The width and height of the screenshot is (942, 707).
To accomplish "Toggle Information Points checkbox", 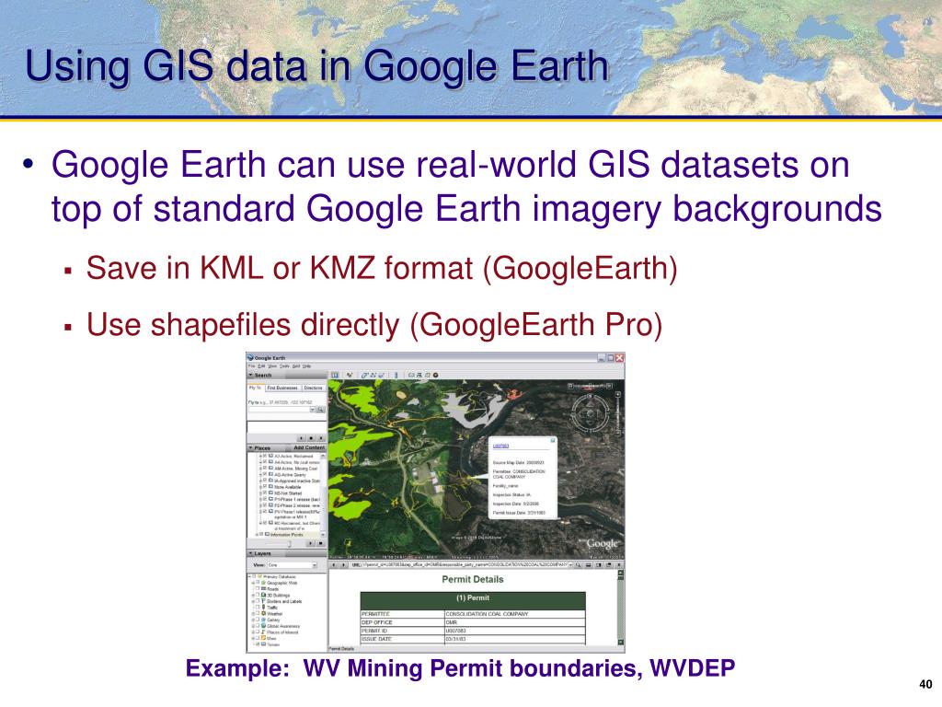I will click(261, 534).
